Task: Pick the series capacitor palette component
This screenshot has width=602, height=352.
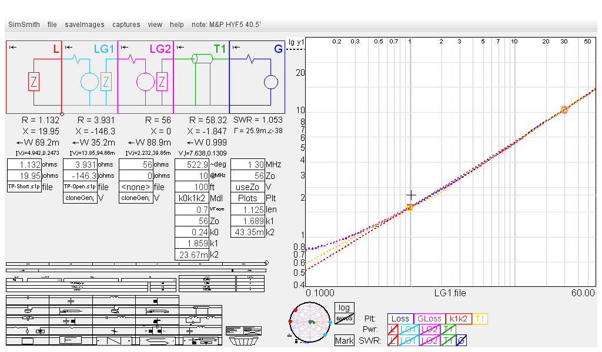Action: coord(28,300)
